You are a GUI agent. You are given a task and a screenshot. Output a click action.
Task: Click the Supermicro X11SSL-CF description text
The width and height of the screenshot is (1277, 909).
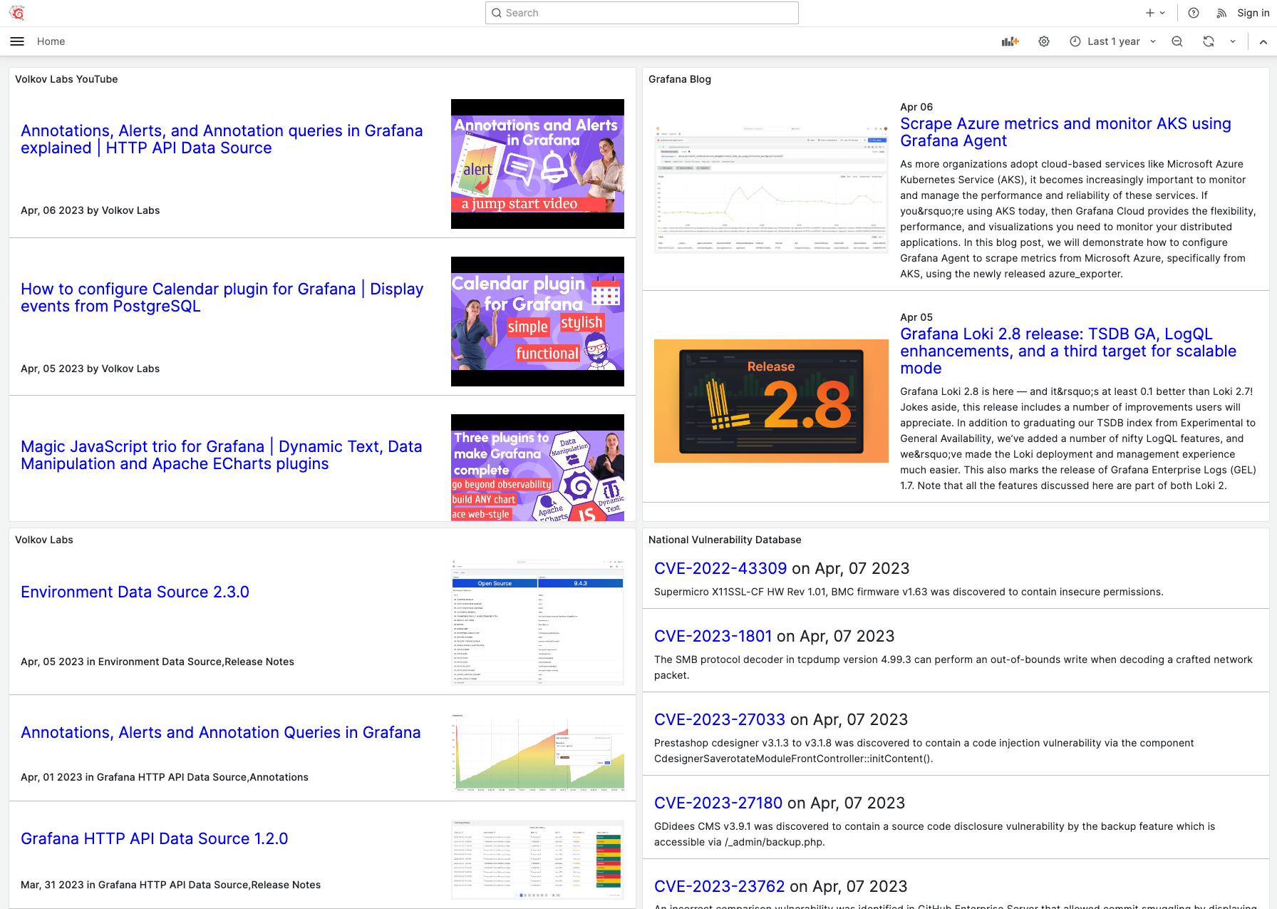[x=909, y=592]
